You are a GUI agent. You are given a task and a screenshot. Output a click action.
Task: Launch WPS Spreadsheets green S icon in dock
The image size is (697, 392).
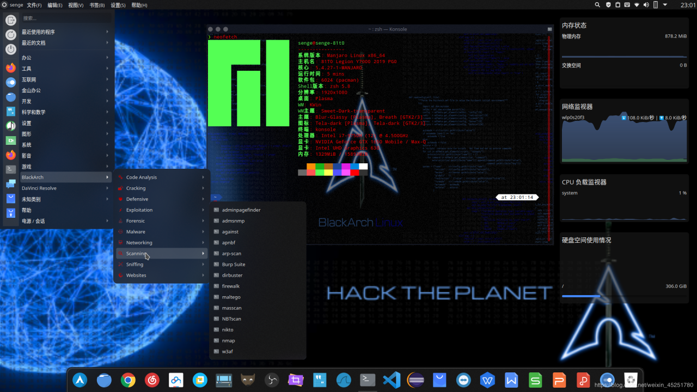[x=535, y=380]
